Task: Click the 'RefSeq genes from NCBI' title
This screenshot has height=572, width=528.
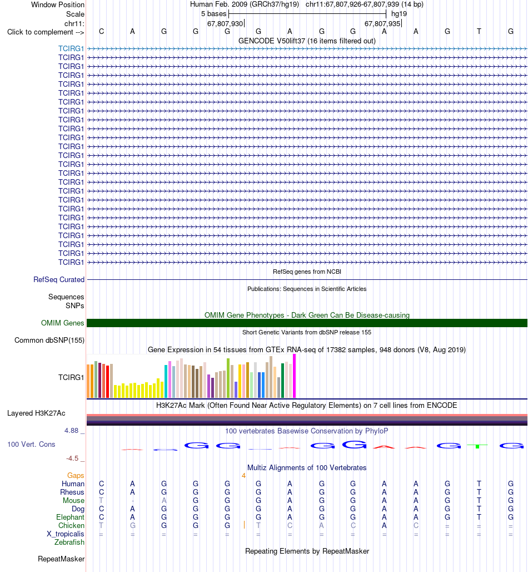Action: pos(307,272)
